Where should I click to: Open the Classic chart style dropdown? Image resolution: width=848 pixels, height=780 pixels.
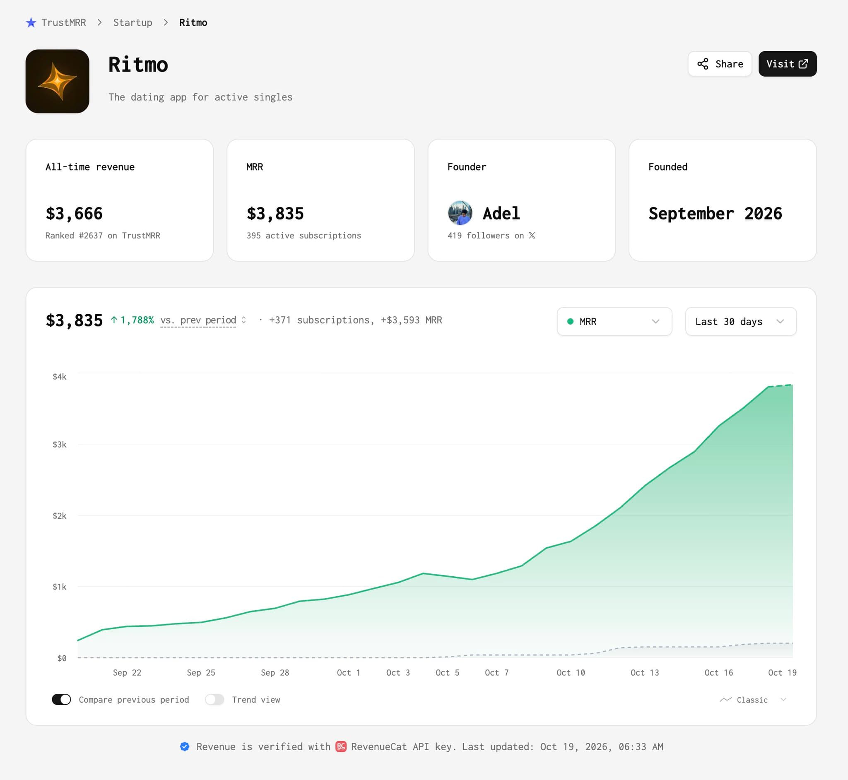tap(752, 699)
